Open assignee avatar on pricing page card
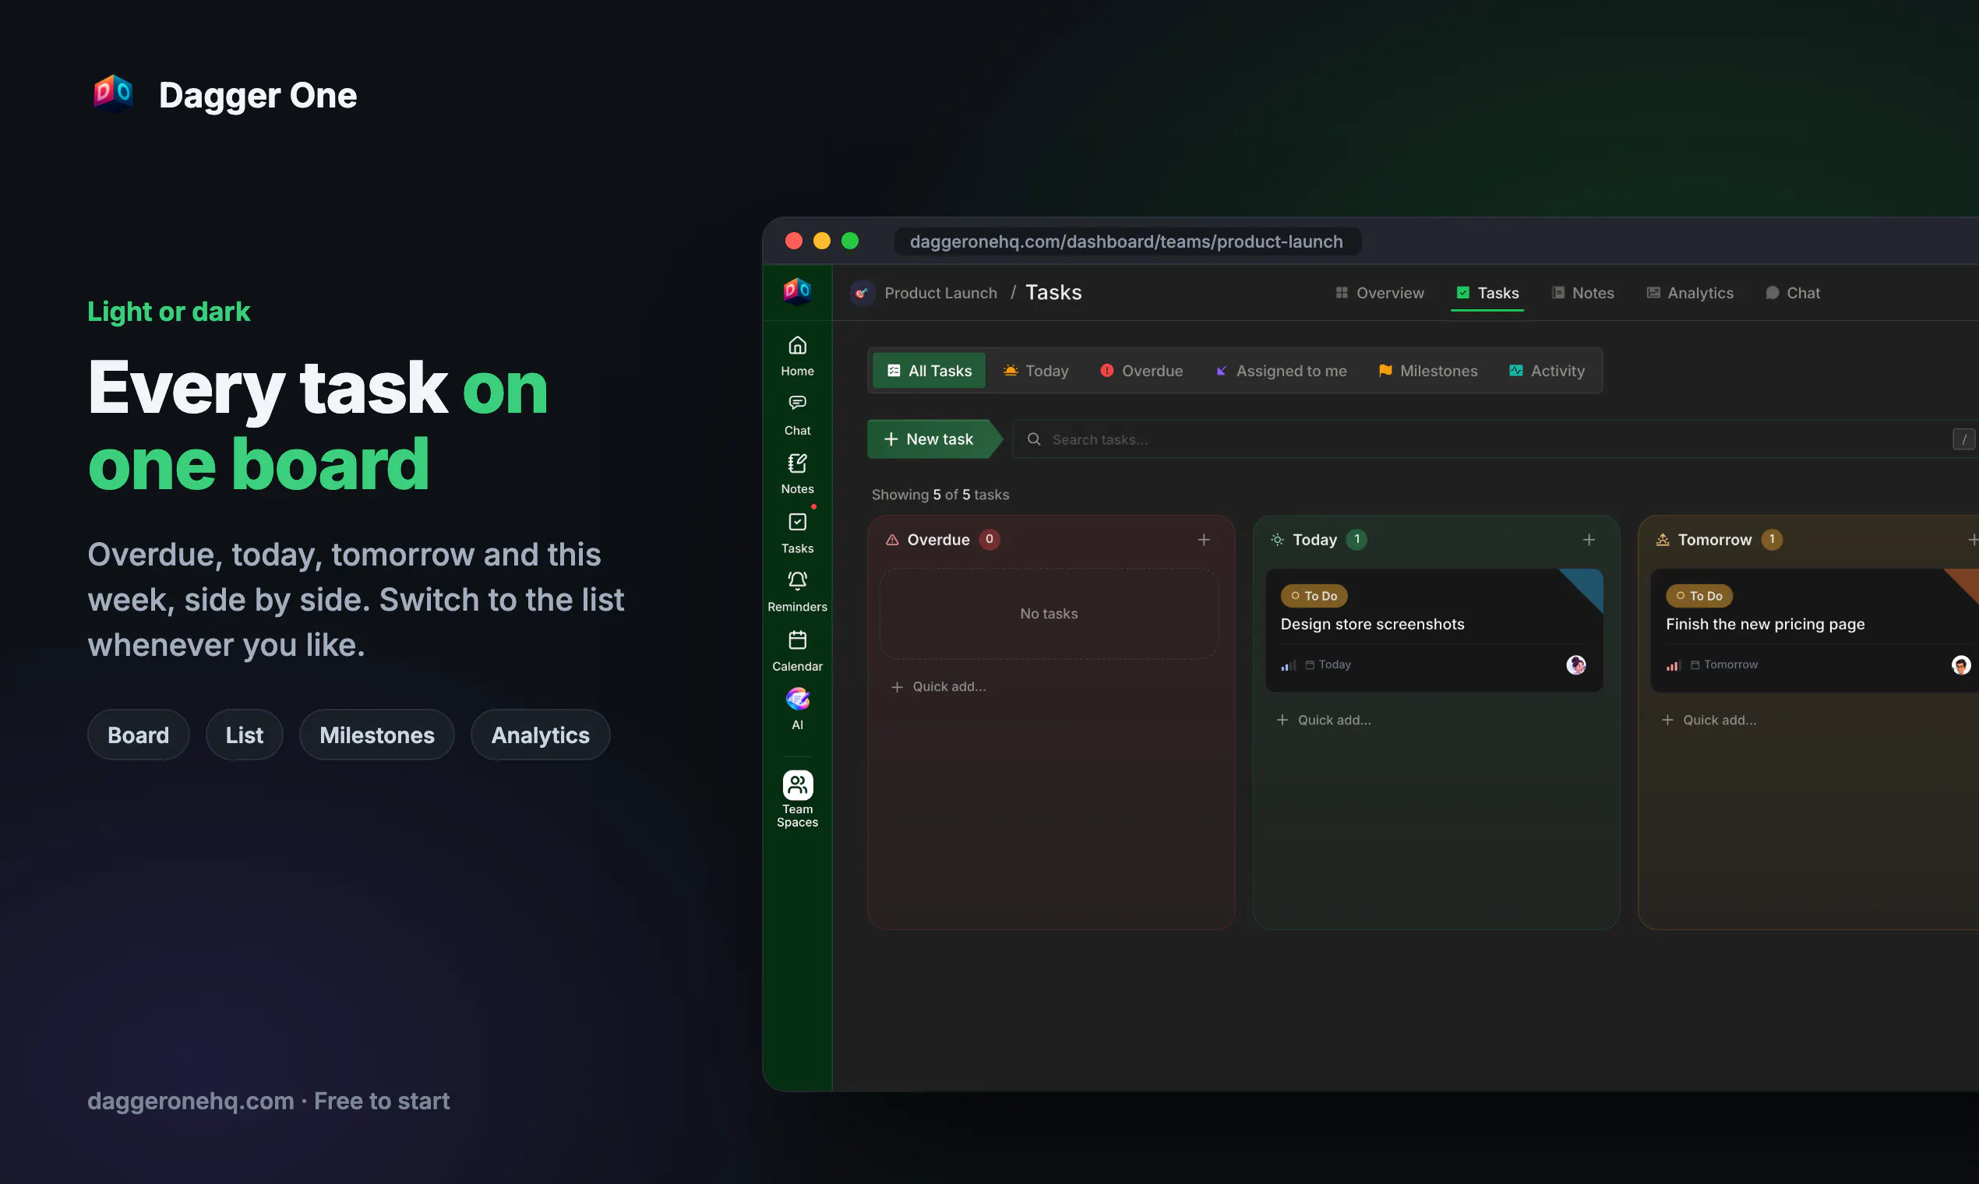Image resolution: width=1979 pixels, height=1184 pixels. click(x=1960, y=664)
